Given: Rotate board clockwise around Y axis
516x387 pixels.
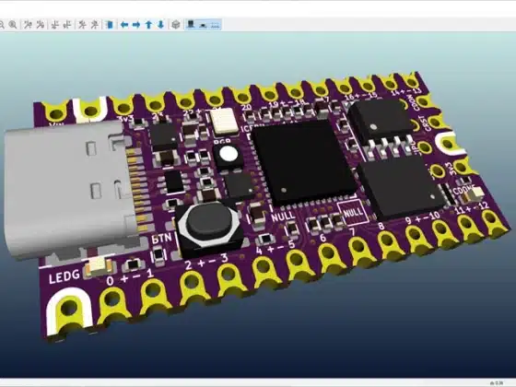Looking at the screenshot, I should [55, 25].
